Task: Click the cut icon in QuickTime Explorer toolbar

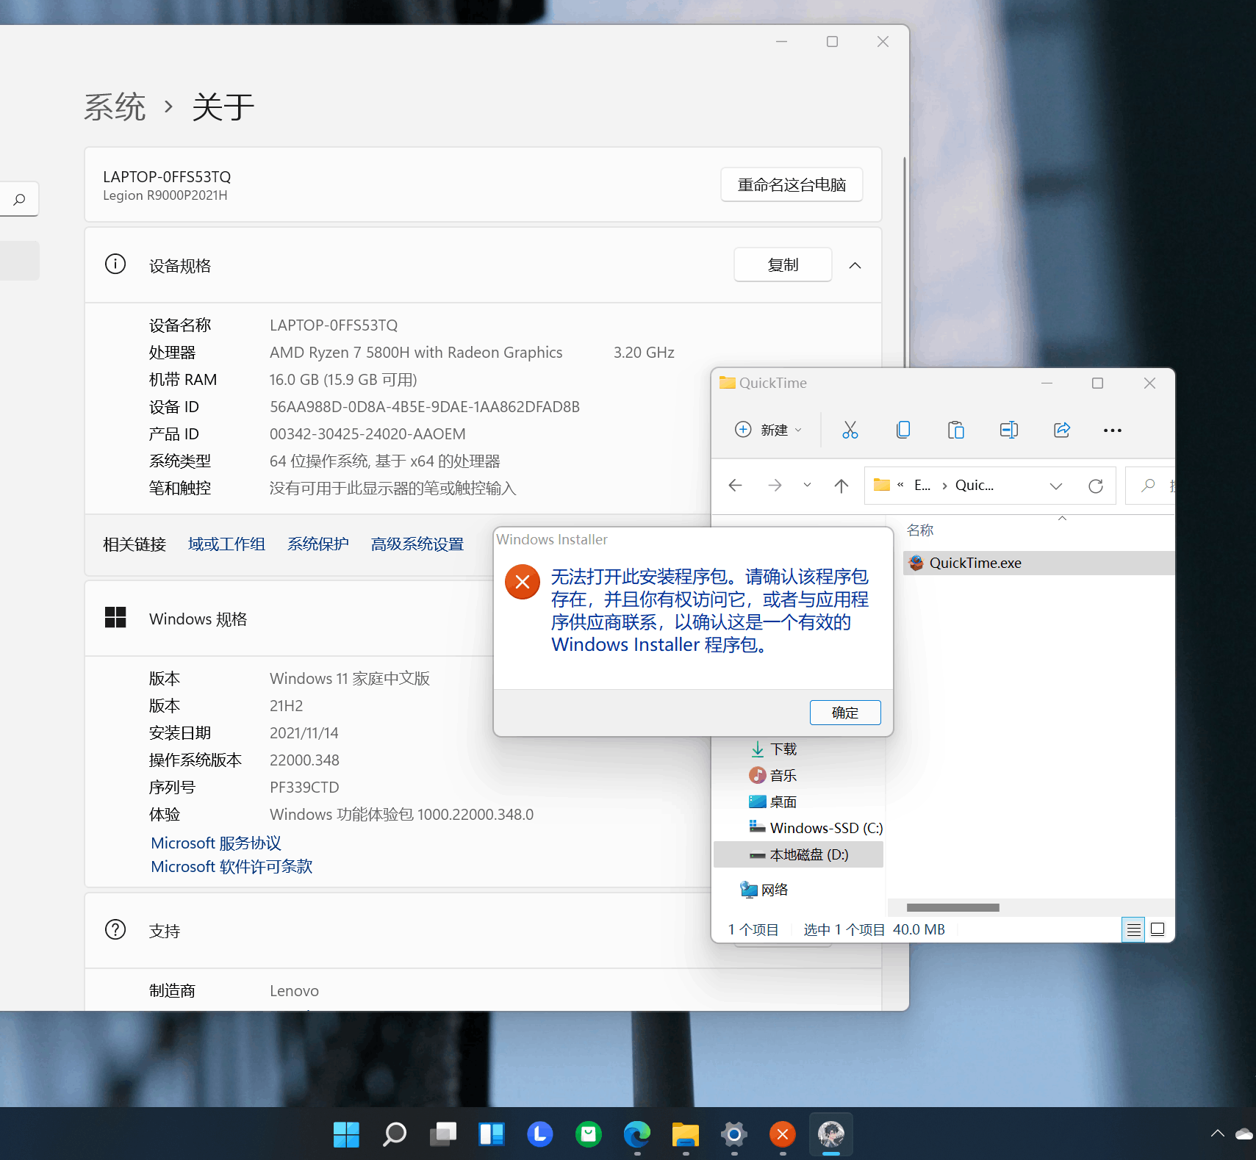Action: (850, 430)
